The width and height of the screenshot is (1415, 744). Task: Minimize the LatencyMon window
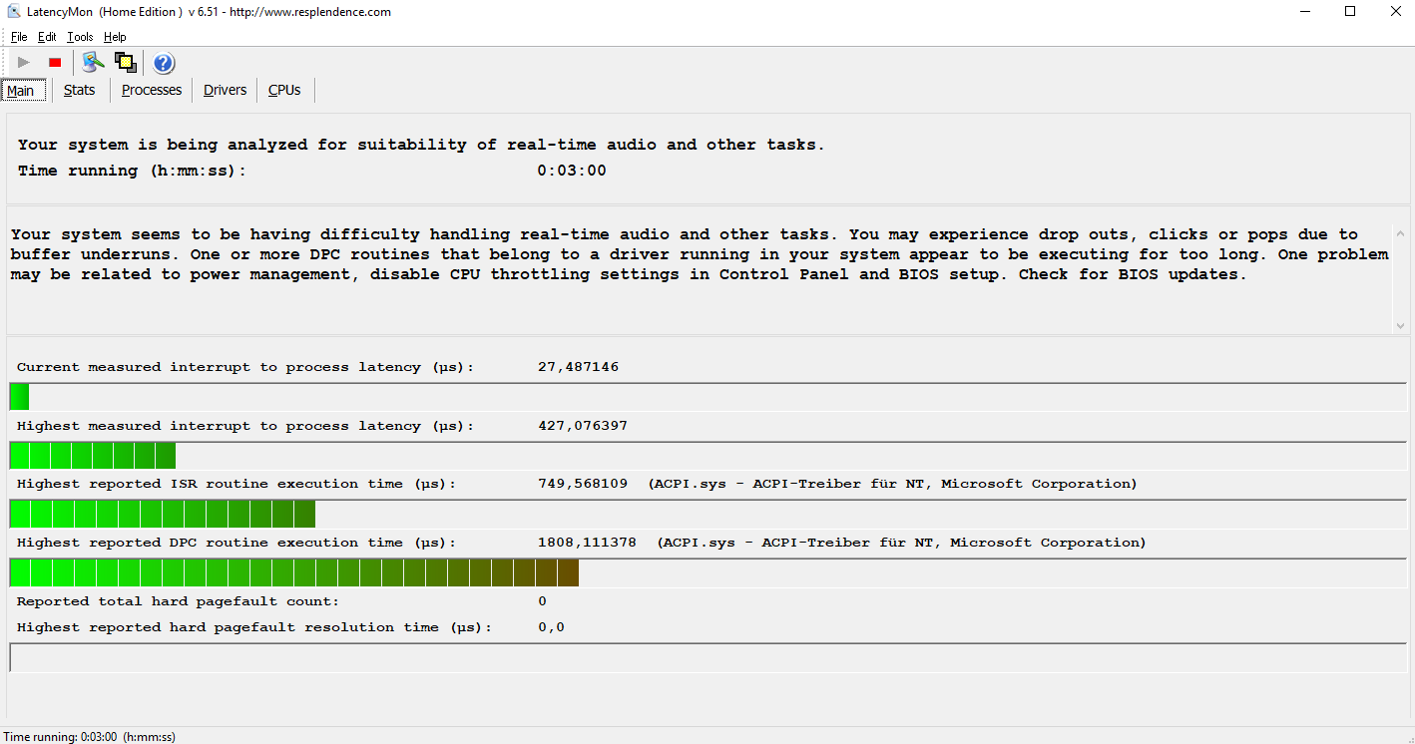[x=1305, y=12]
